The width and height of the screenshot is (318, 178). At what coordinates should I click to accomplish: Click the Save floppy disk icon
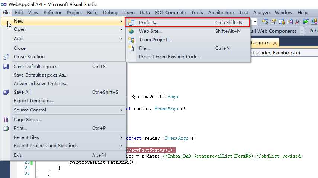coord(6,67)
